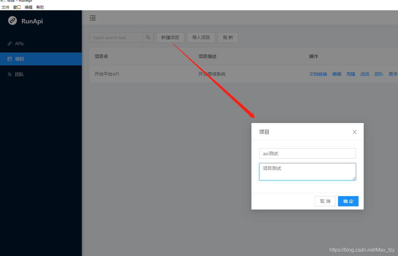Open the 窗口 menu
The height and width of the screenshot is (256, 398).
[17, 7]
